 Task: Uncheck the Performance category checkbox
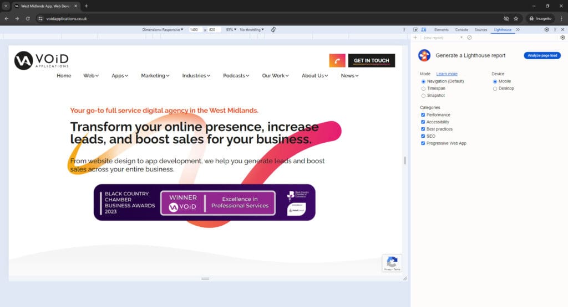[423, 115]
